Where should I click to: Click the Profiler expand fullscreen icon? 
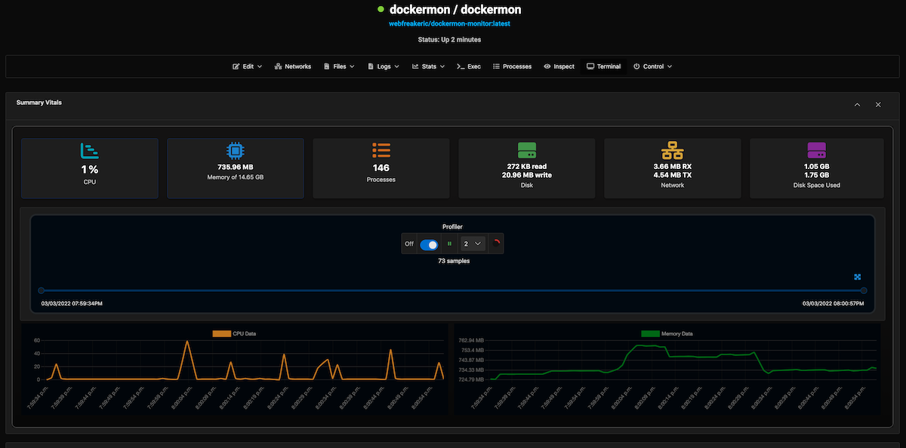(x=858, y=277)
